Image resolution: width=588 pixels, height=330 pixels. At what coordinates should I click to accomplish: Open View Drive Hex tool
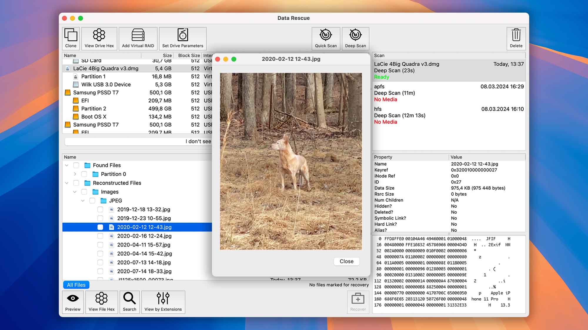pyautogui.click(x=99, y=38)
